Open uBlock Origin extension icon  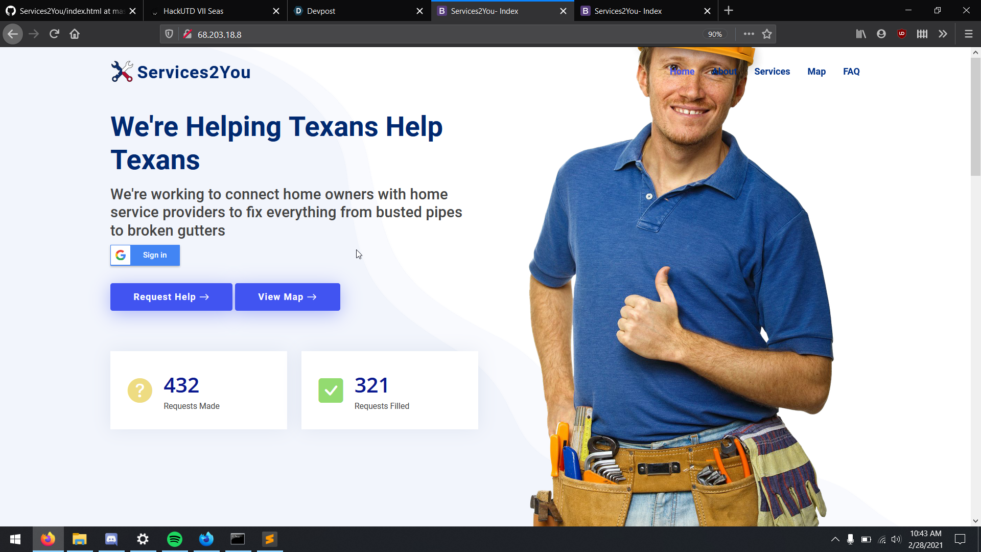tap(901, 34)
